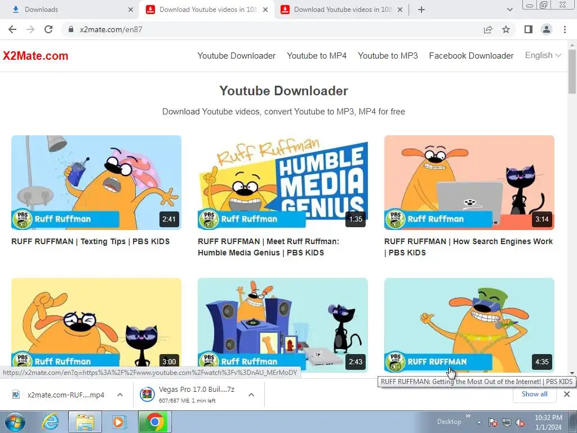
Task: Click the Chrome taskbar button
Action: pyautogui.click(x=155, y=422)
